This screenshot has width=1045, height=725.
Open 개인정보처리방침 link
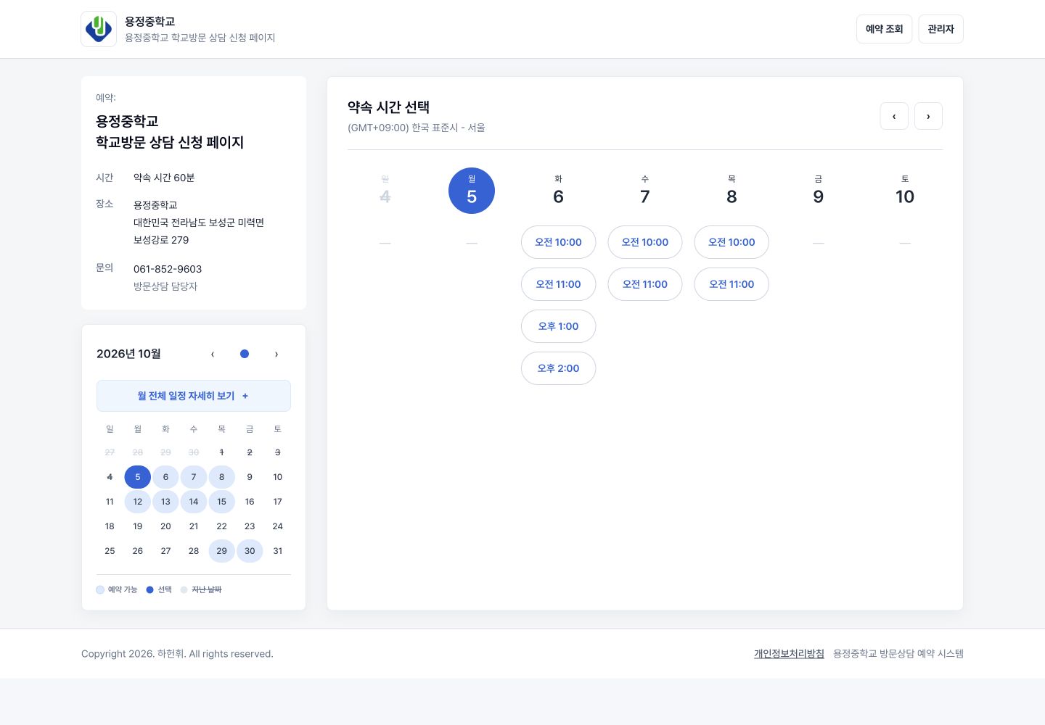click(x=789, y=653)
